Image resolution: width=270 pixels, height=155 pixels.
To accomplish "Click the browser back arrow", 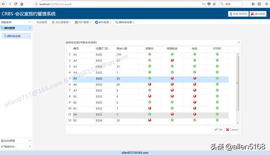I will pos(4,4).
